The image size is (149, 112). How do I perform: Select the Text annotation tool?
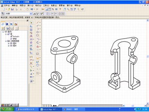[x=31, y=81]
